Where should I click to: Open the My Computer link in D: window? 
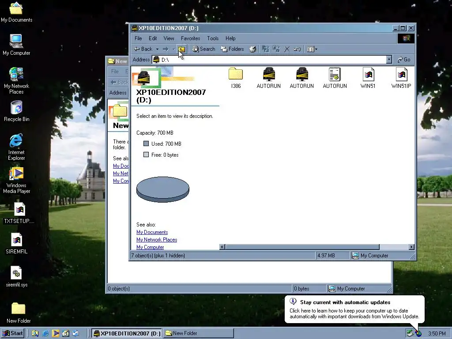[150, 247]
